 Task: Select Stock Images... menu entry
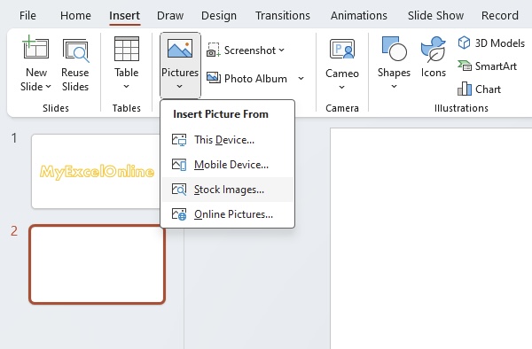coord(227,190)
